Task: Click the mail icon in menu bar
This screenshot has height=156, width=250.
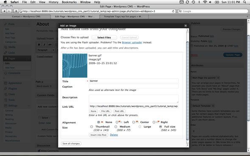Action: click(181, 2)
